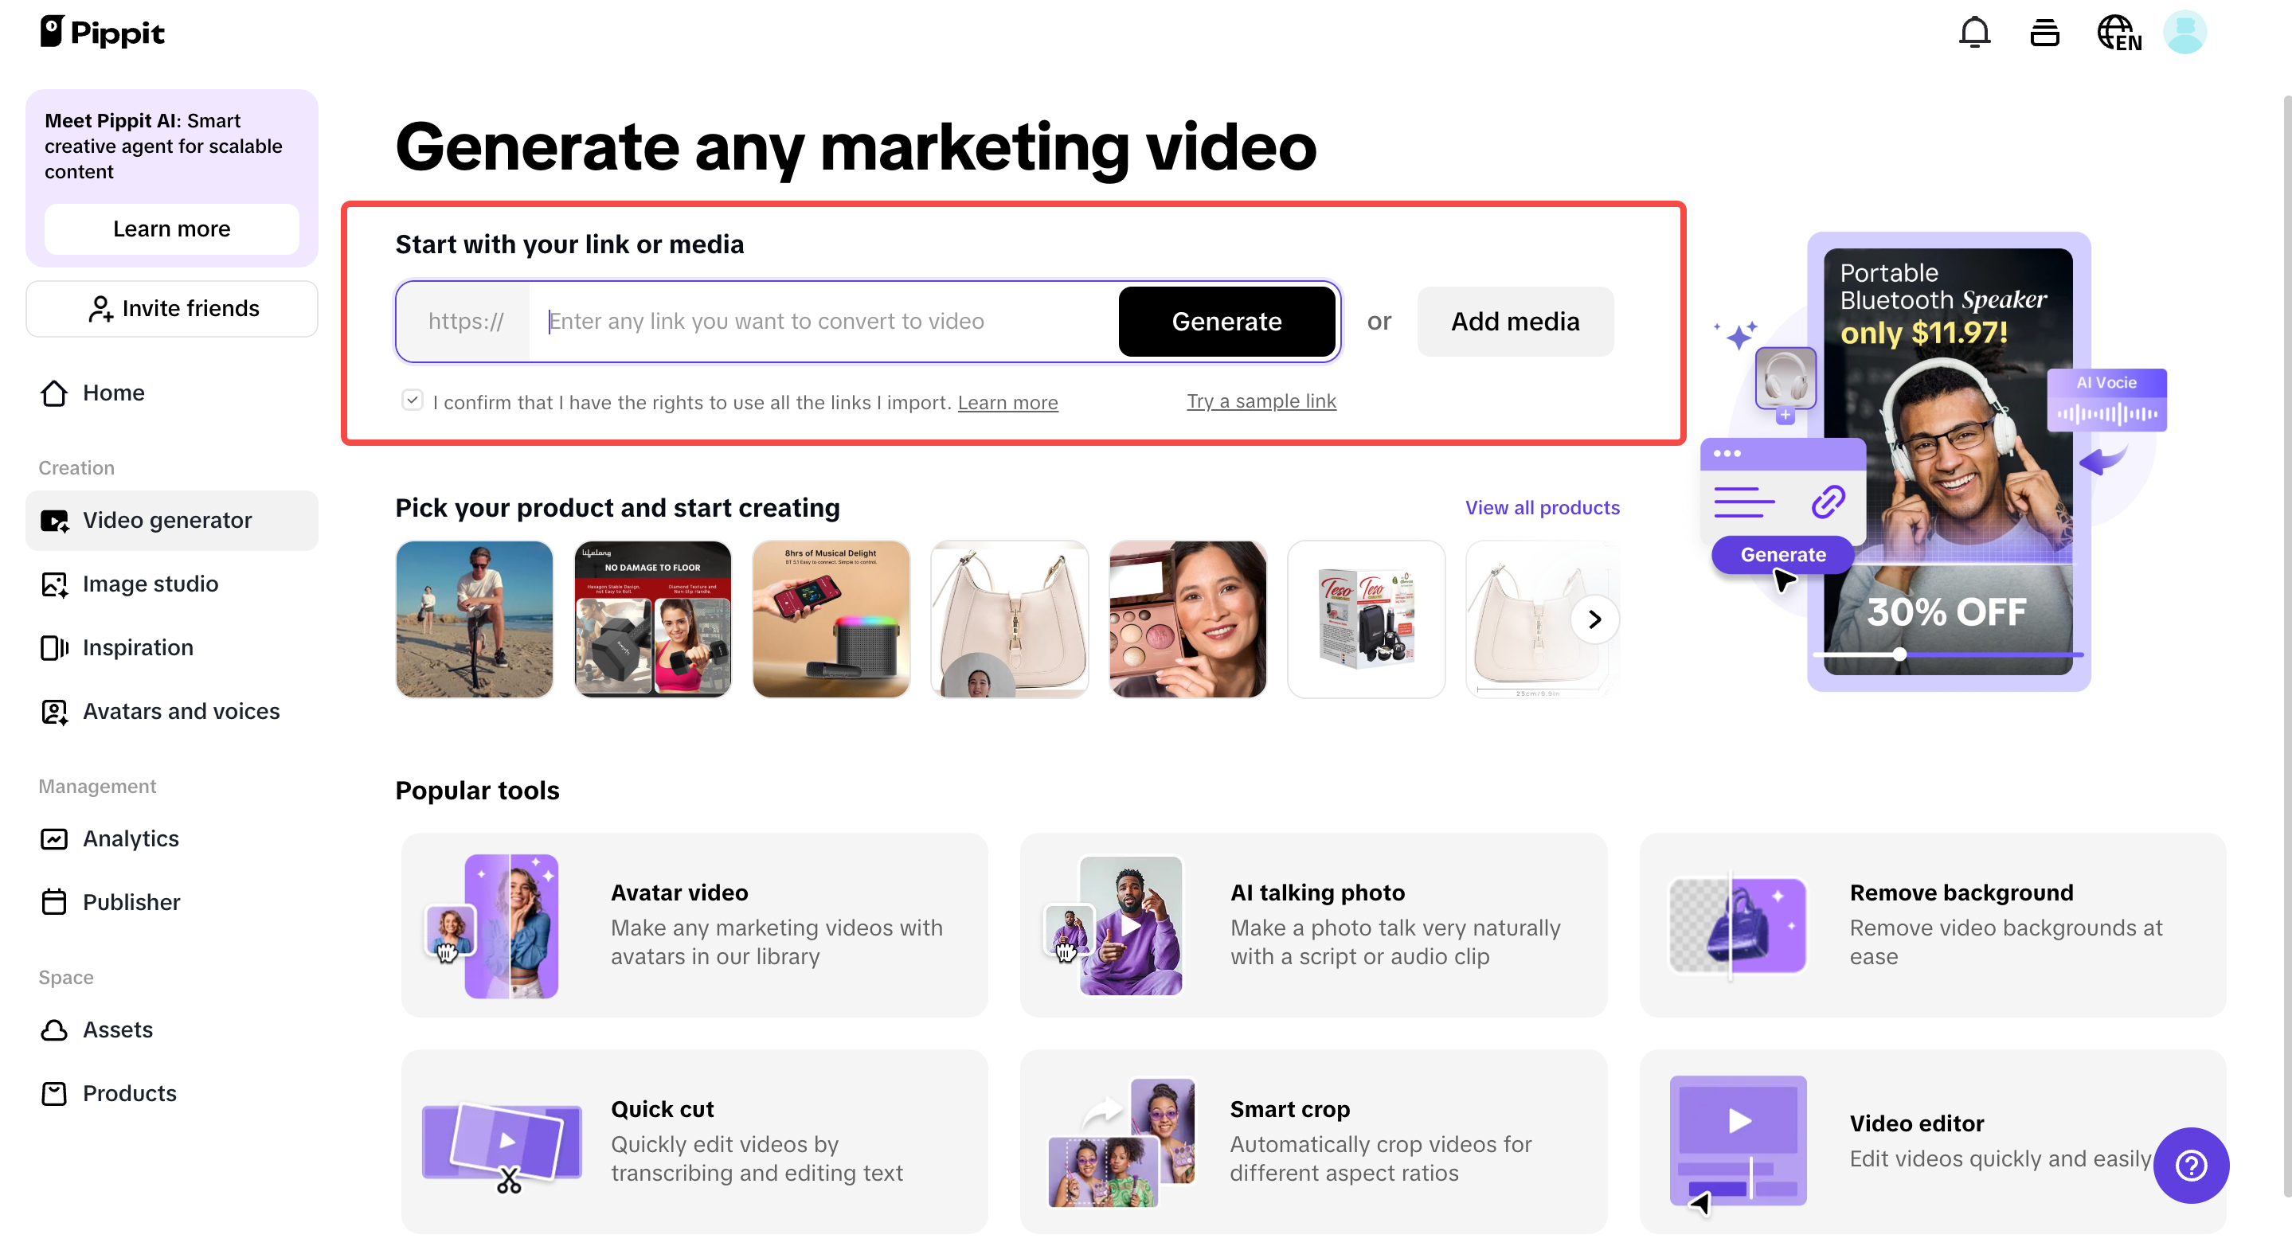Go to Home in the sidebar
The width and height of the screenshot is (2292, 1250).
[113, 393]
